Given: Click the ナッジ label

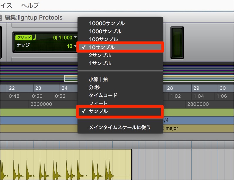Looking at the screenshot, I should click(x=23, y=45).
